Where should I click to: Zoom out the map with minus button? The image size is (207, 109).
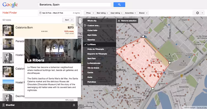(80, 22)
